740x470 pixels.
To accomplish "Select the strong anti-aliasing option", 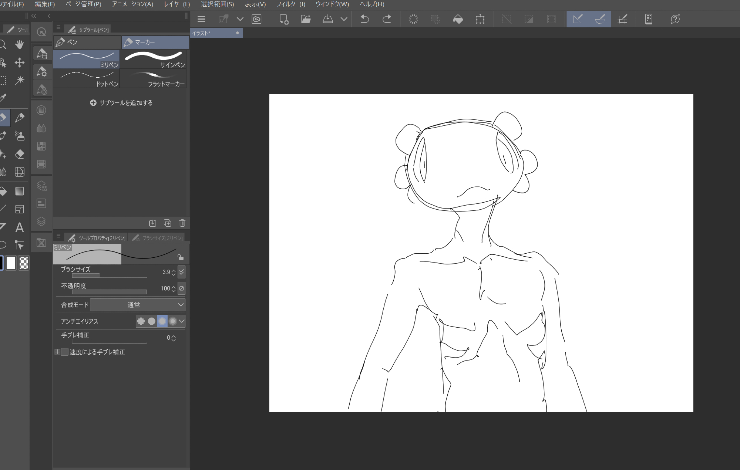I will coord(172,321).
